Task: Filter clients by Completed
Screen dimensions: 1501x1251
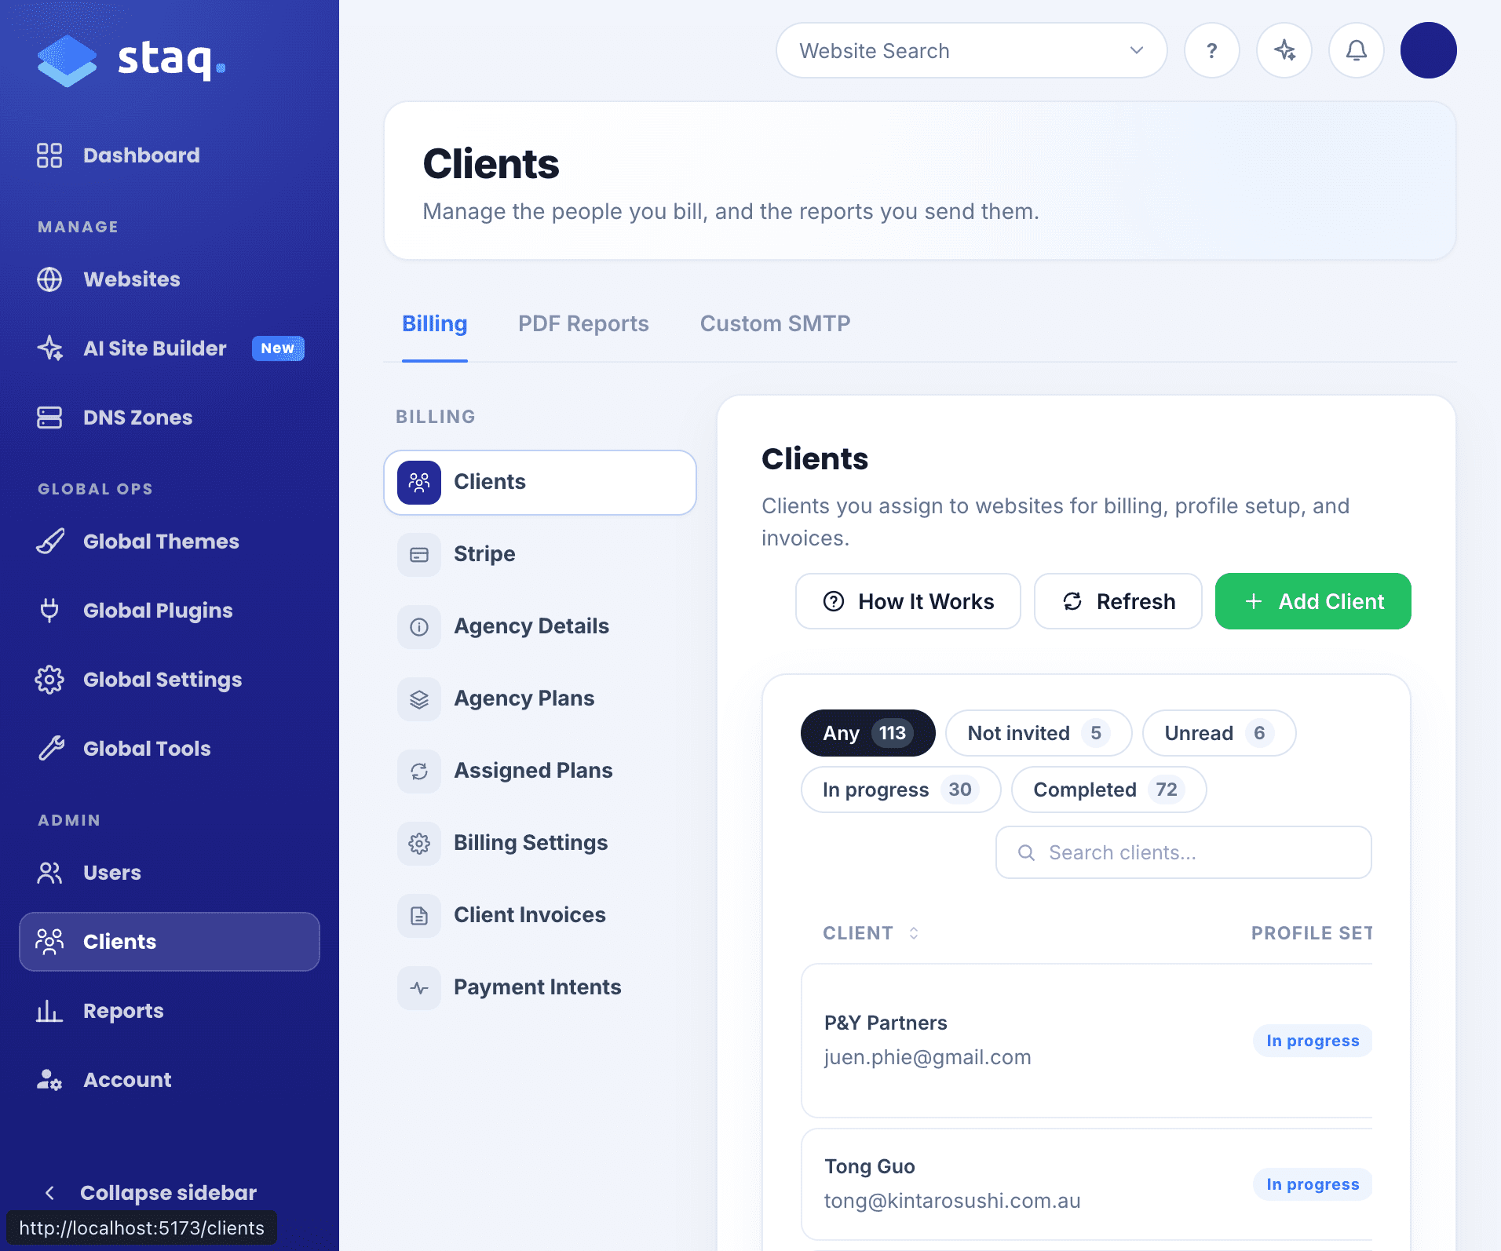Action: point(1109,790)
